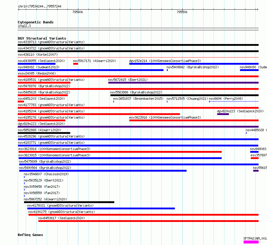Select the dgv819n223 Sedlazeck2020 label
This screenshot has width=267, height=245.
tap(41, 124)
